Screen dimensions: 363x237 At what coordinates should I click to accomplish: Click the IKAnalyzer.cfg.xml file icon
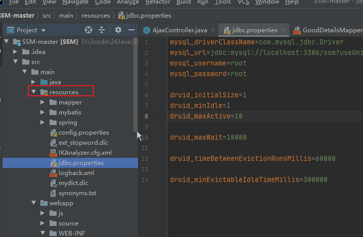click(x=53, y=153)
